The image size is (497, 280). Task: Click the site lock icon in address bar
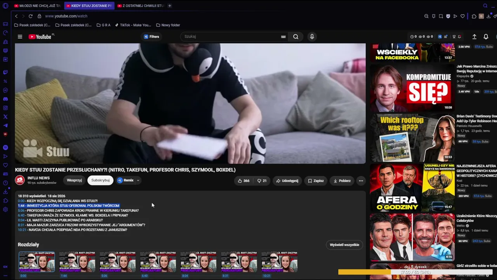pyautogui.click(x=39, y=16)
